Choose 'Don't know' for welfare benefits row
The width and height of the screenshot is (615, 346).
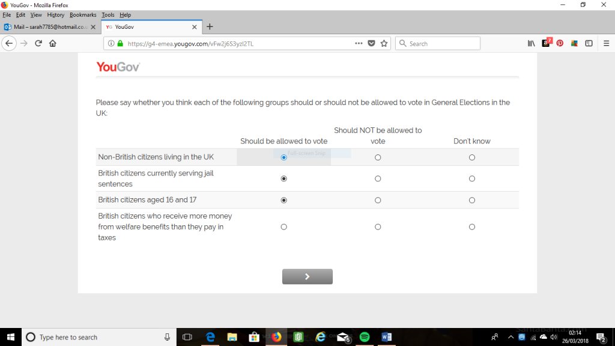[472, 226]
